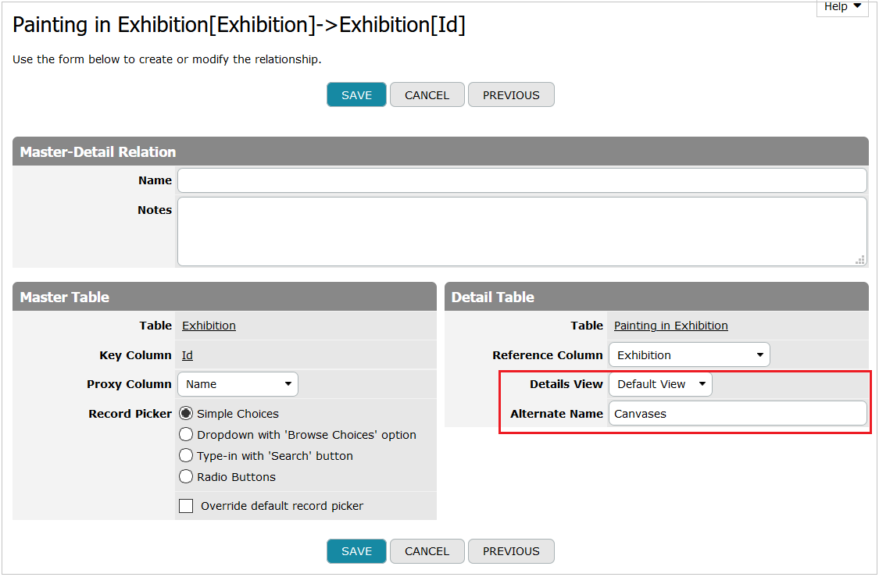The height and width of the screenshot is (577, 879).
Task: Open the Help dropdown menu
Action: [842, 7]
